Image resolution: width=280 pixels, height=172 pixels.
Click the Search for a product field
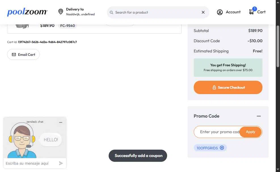click(156, 12)
